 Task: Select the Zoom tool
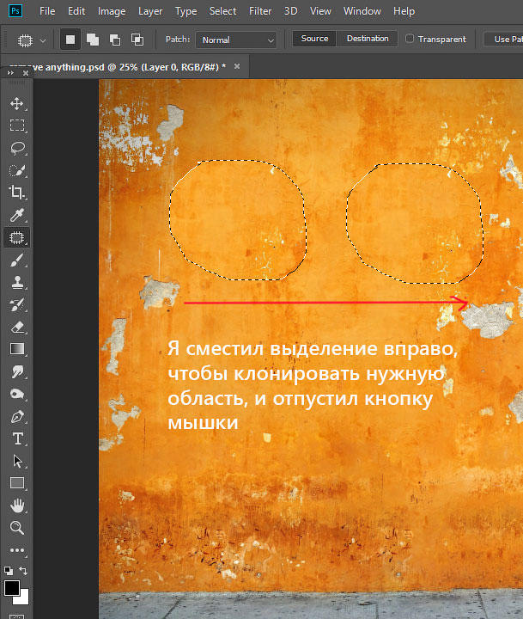click(x=16, y=528)
